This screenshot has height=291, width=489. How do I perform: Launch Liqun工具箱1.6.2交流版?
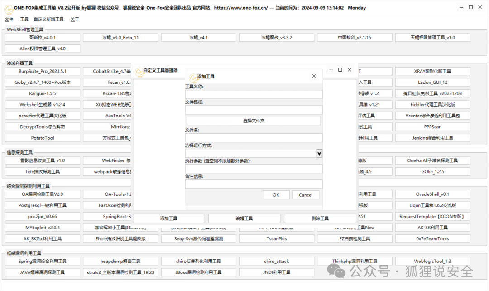point(432,205)
